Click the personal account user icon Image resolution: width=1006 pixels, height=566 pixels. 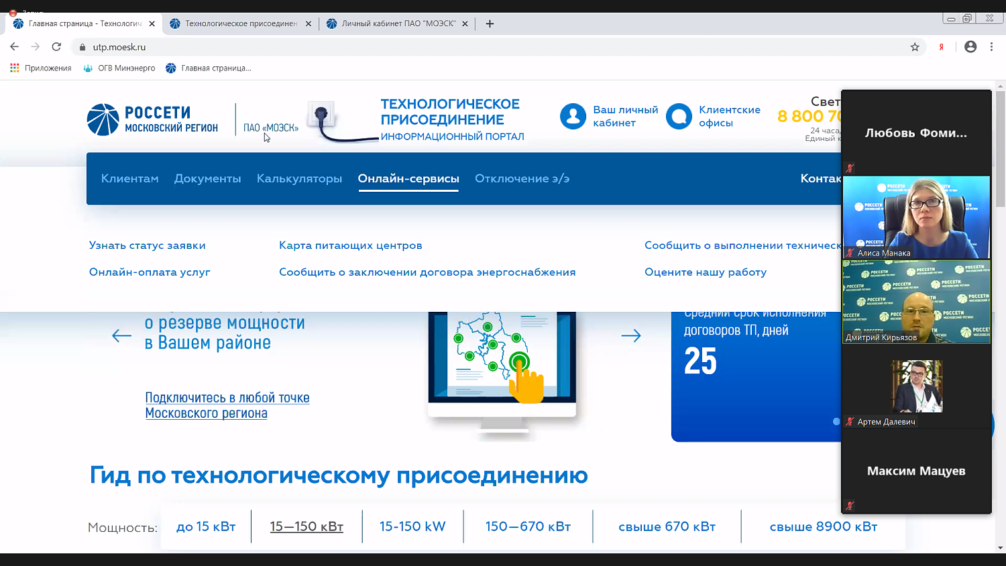pos(573,116)
